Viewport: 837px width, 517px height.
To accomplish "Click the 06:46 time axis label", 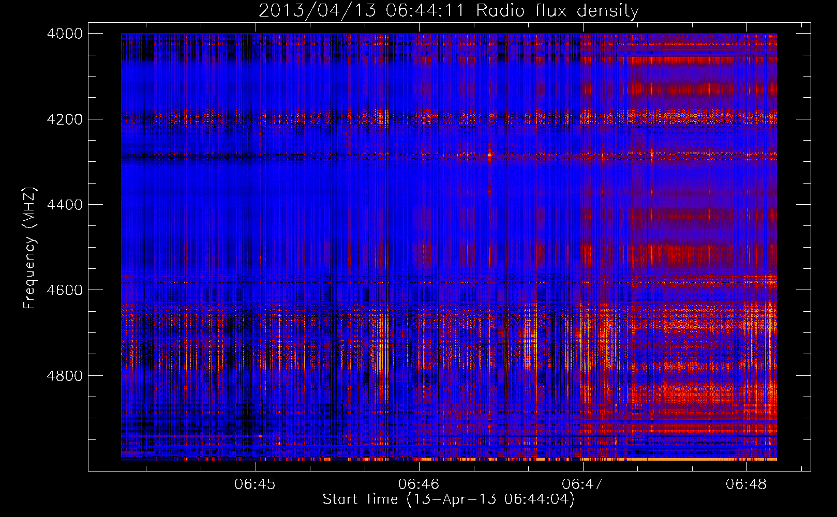I will pos(419,484).
